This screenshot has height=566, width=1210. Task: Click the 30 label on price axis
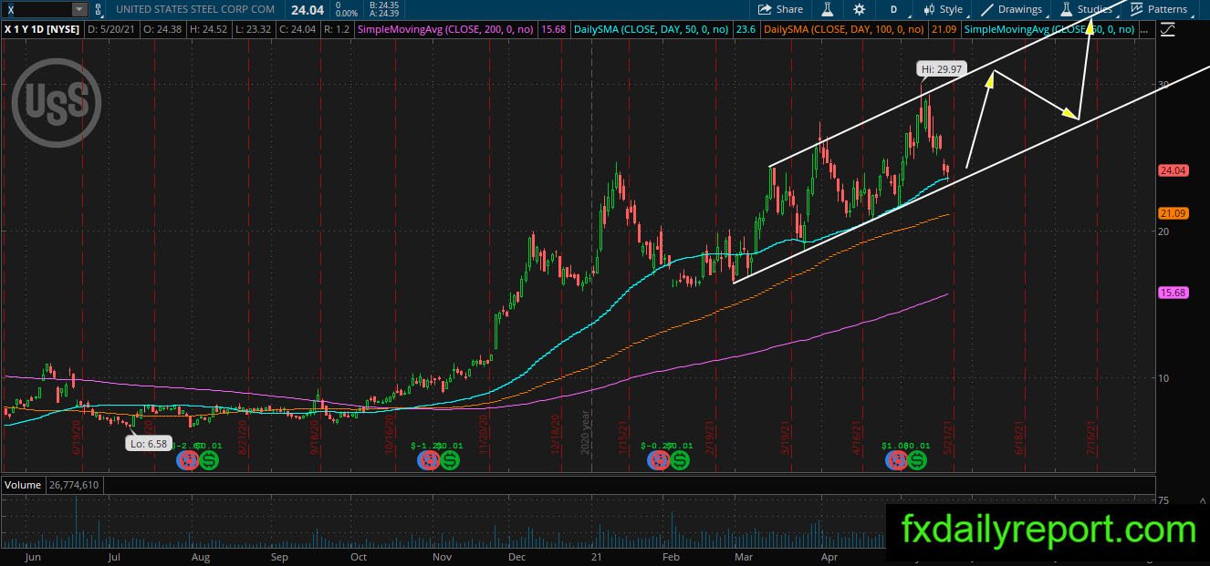click(1163, 84)
